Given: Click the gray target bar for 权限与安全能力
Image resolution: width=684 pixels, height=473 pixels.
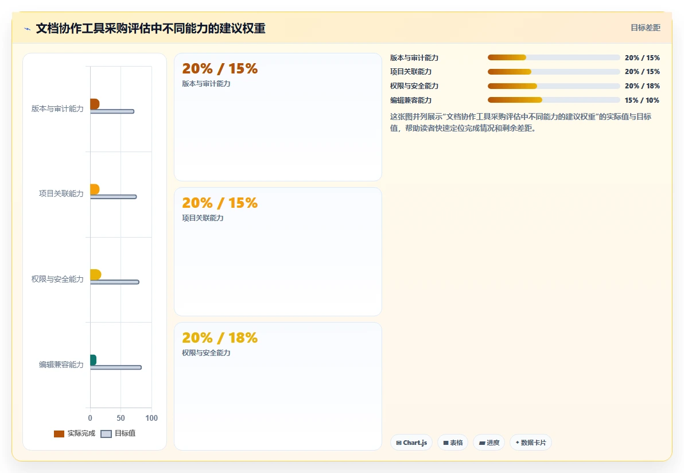Looking at the screenshot, I should (115, 282).
